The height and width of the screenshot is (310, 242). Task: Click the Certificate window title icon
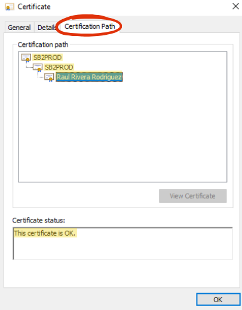click(x=10, y=7)
